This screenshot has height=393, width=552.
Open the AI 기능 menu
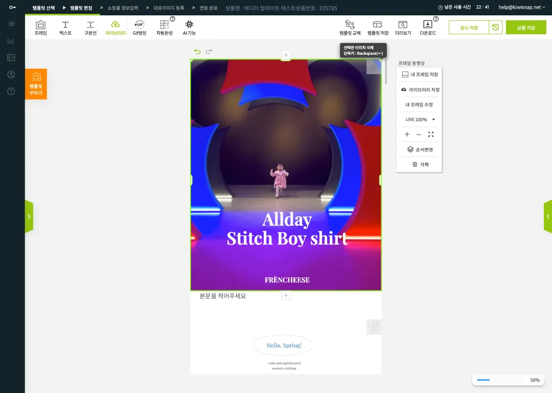coord(189,28)
